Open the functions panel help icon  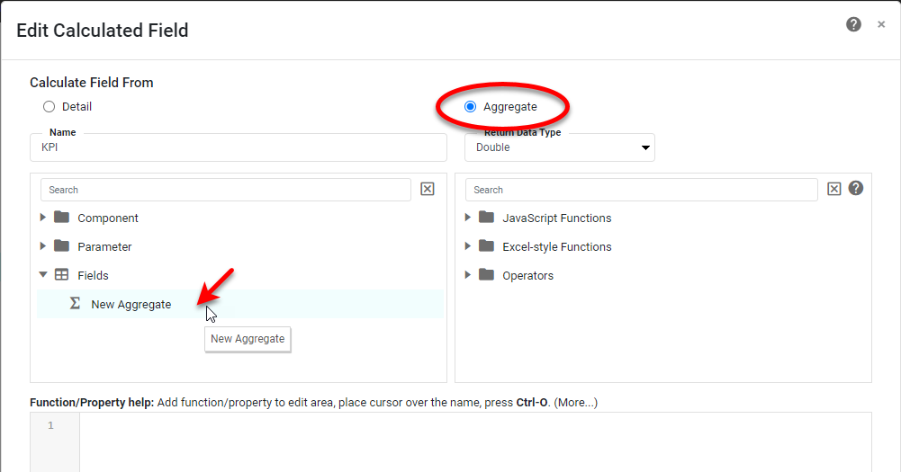[x=856, y=188]
